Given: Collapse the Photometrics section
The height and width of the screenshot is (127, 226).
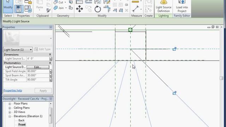Looking at the screenshot, I should click(x=50, y=63).
